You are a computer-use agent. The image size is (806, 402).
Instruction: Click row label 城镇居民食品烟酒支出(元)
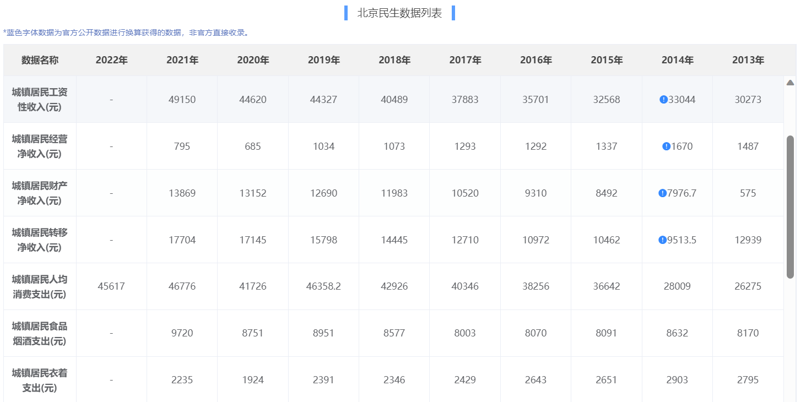point(40,333)
